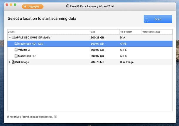179x126 pixels.
Task: Maximize the window with the green button
Action: tap(15, 5)
